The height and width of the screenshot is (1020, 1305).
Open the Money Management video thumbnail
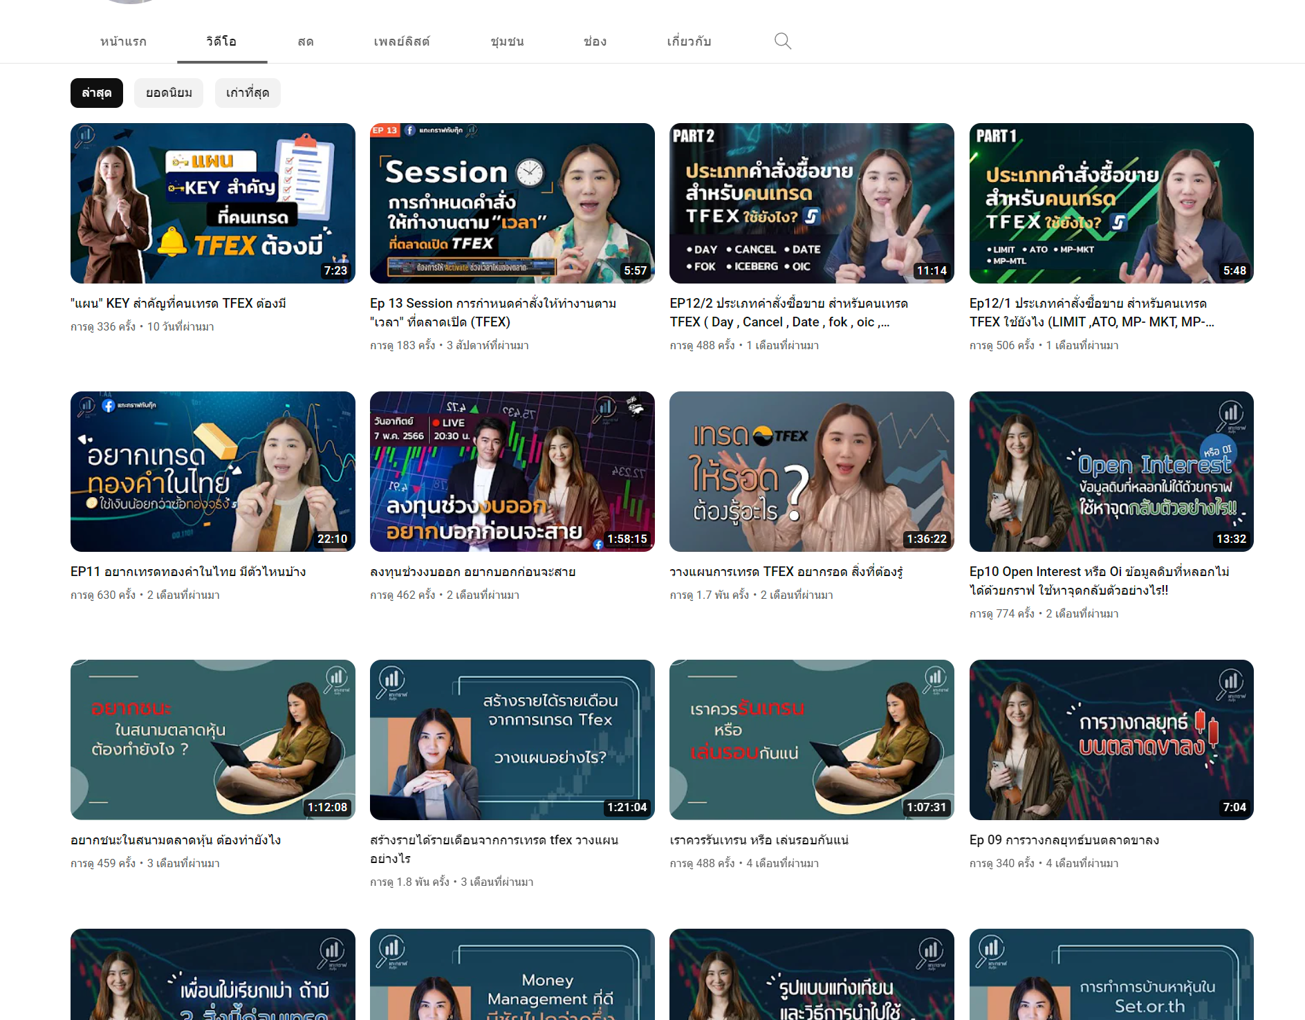512,974
